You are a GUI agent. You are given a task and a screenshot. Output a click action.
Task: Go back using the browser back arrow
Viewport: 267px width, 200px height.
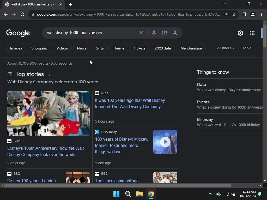[x=6, y=15]
